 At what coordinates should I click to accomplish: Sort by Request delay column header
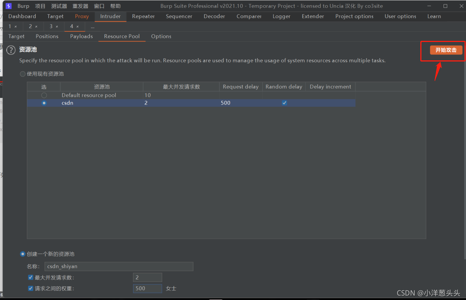click(x=241, y=87)
